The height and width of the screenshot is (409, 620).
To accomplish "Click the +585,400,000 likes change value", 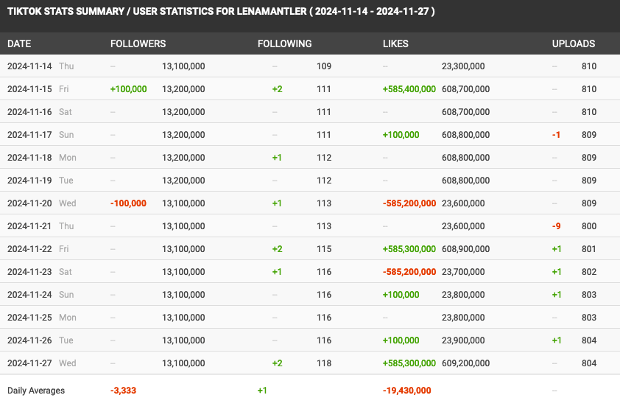I will coord(409,89).
